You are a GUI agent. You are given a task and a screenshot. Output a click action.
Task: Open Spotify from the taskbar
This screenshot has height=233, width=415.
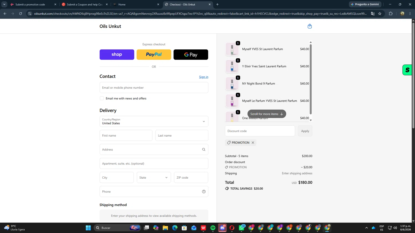(213, 228)
